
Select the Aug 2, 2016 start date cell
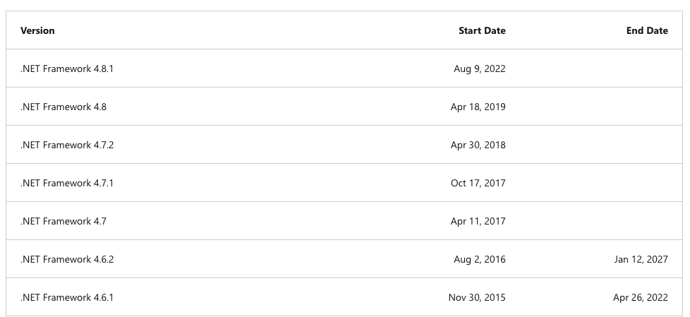point(480,259)
